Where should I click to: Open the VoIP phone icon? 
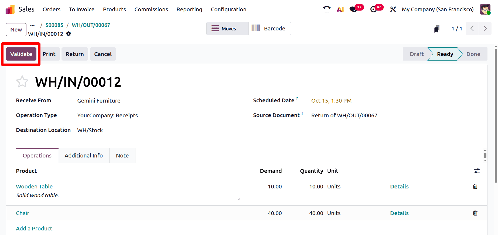(x=327, y=9)
